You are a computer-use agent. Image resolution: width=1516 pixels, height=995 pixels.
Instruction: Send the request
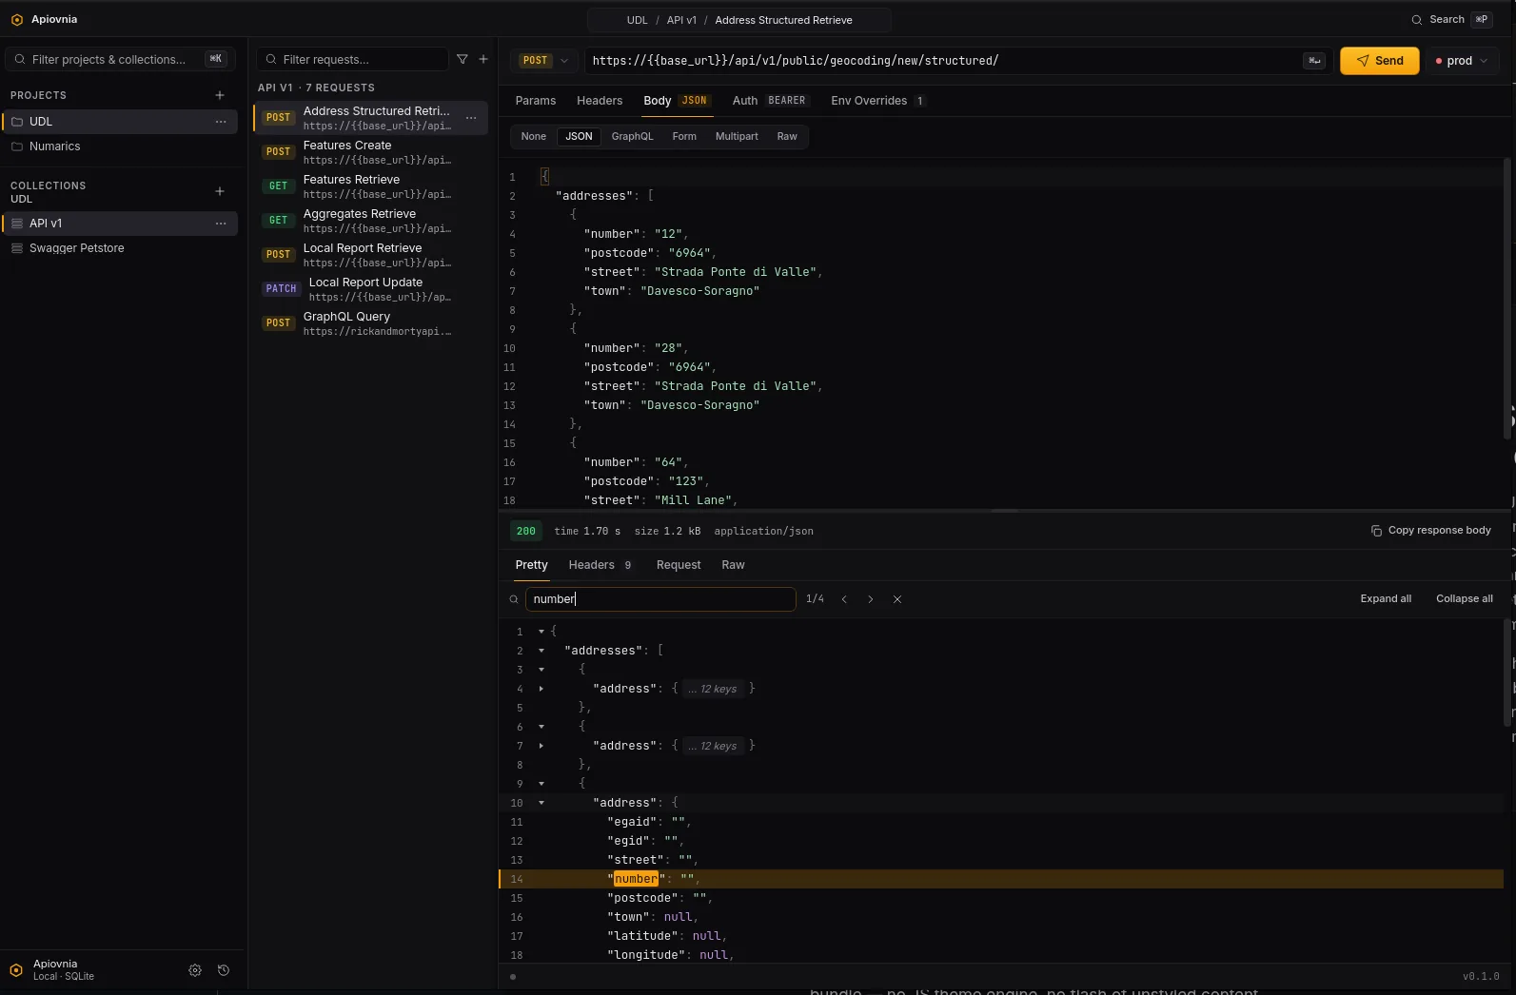pyautogui.click(x=1380, y=61)
